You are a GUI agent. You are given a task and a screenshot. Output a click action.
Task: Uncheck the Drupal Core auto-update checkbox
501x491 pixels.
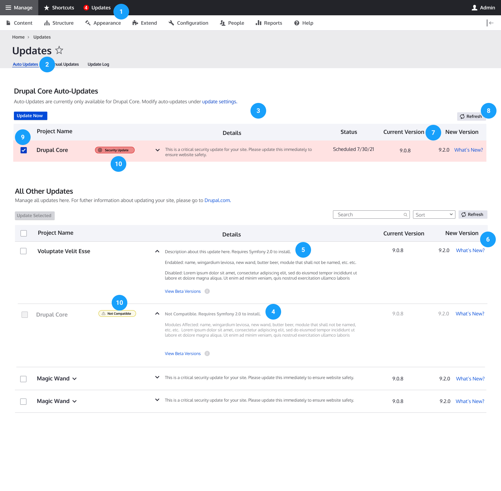(24, 150)
